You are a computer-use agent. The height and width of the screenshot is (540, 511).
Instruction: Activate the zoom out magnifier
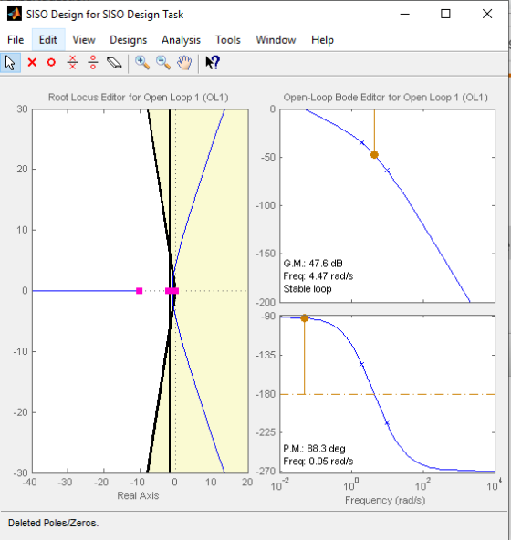[163, 63]
